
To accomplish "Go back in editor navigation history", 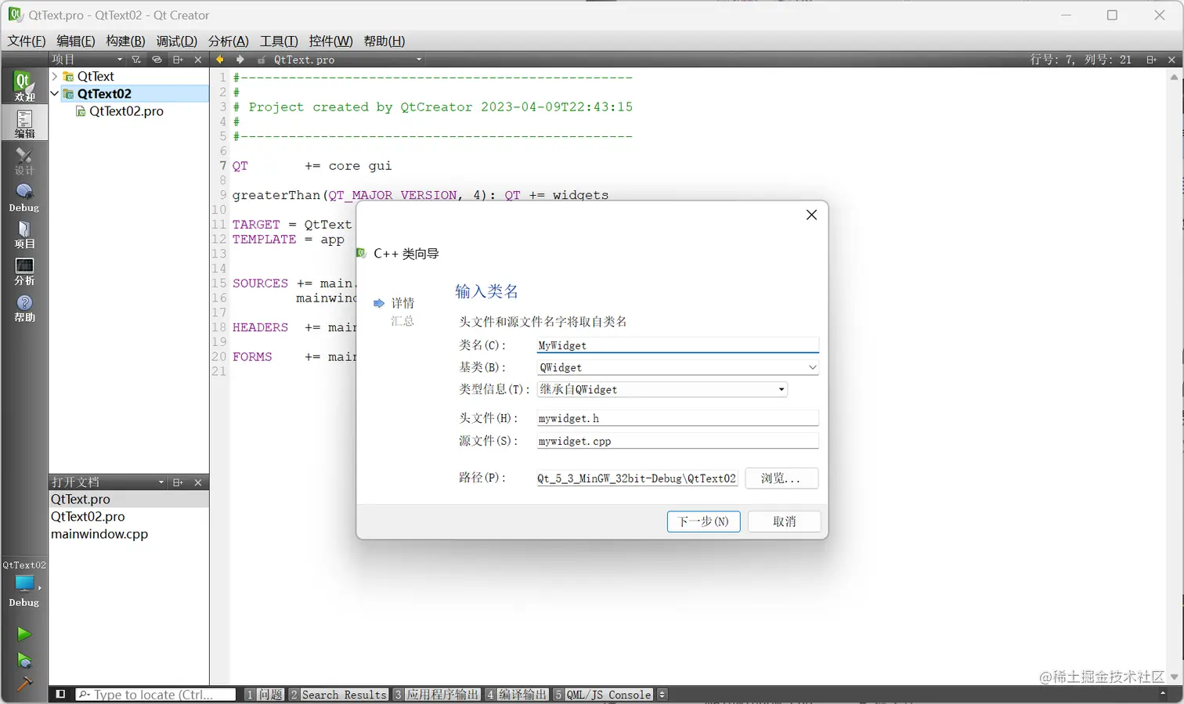I will [220, 60].
